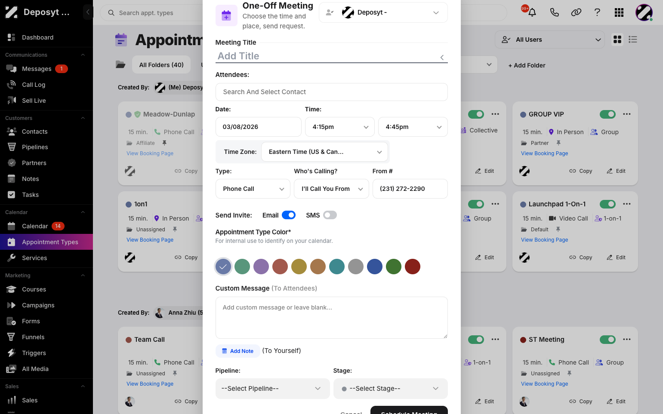
Task: Pick the teal color swatch
Action: (337, 267)
